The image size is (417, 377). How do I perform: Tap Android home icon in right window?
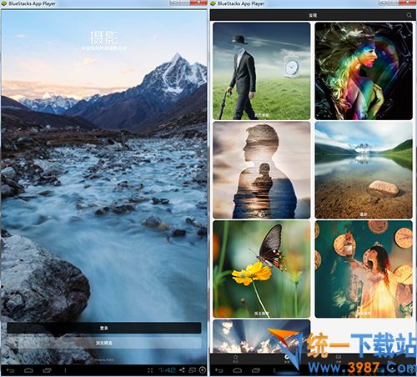click(237, 370)
